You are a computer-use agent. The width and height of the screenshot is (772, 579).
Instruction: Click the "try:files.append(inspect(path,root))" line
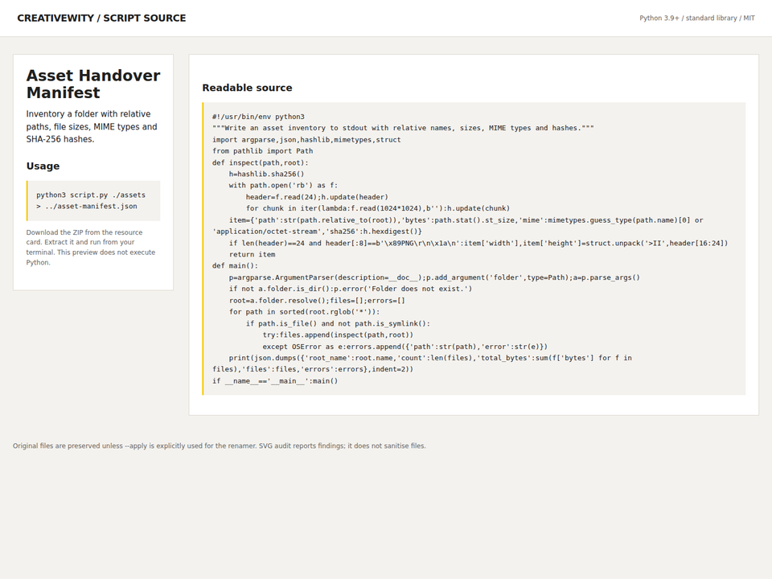point(339,335)
